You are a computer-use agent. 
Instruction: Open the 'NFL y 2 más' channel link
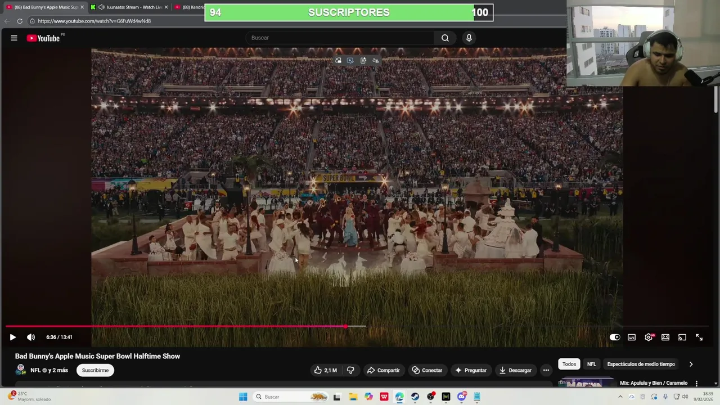pos(49,370)
